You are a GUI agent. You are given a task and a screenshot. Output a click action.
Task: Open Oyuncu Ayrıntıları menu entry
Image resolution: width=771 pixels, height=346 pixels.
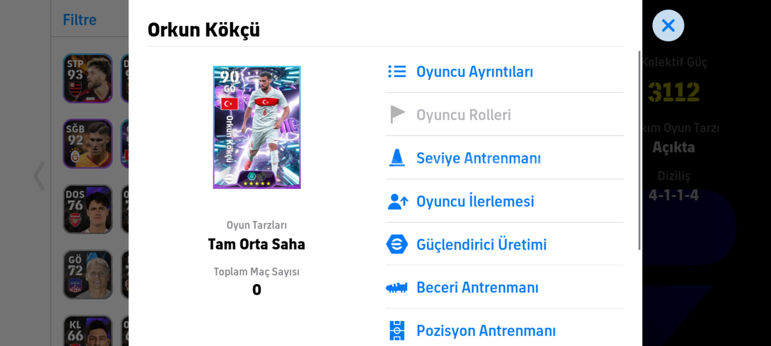pyautogui.click(x=475, y=71)
